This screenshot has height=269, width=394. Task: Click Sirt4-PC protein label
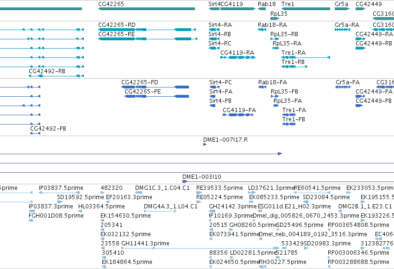[221, 82]
